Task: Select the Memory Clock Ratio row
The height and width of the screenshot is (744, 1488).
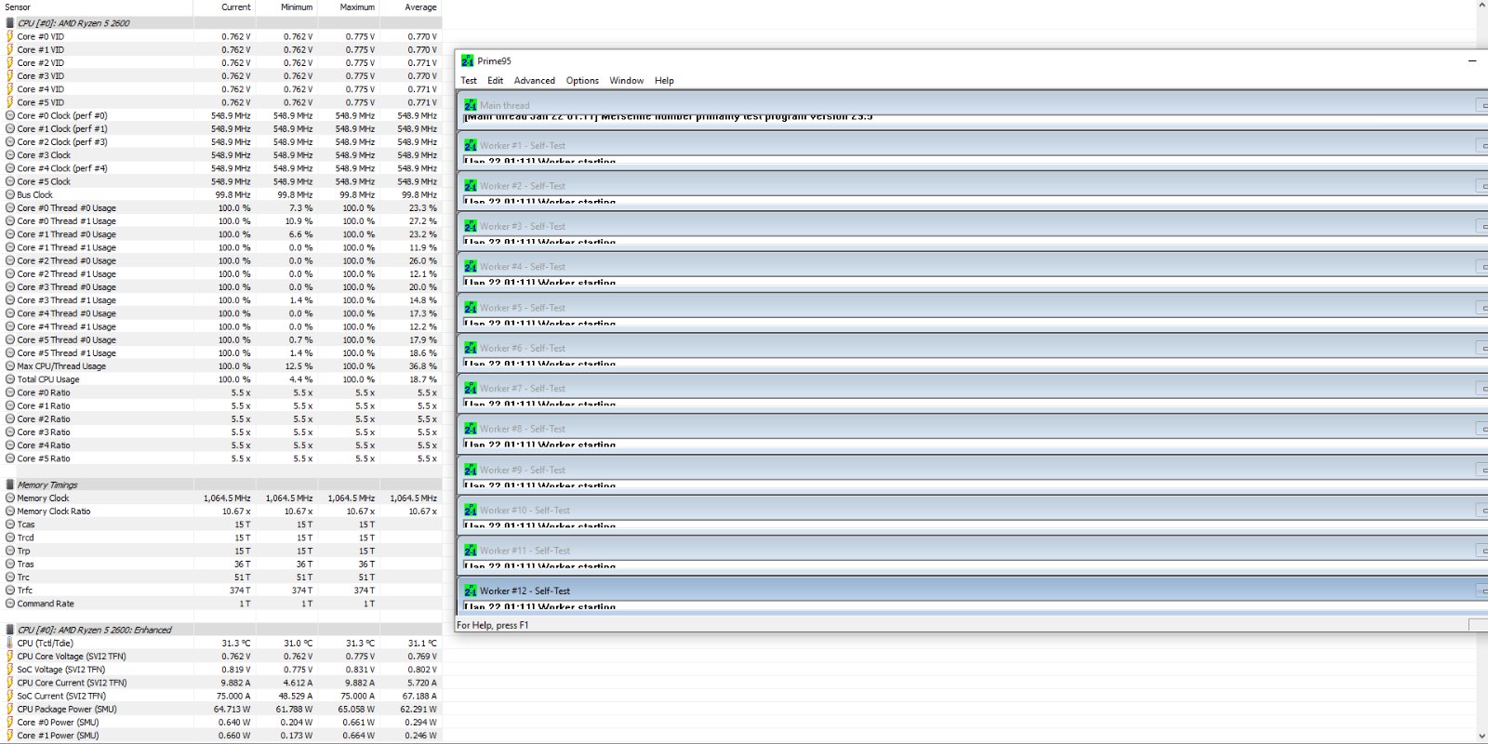Action: click(220, 511)
